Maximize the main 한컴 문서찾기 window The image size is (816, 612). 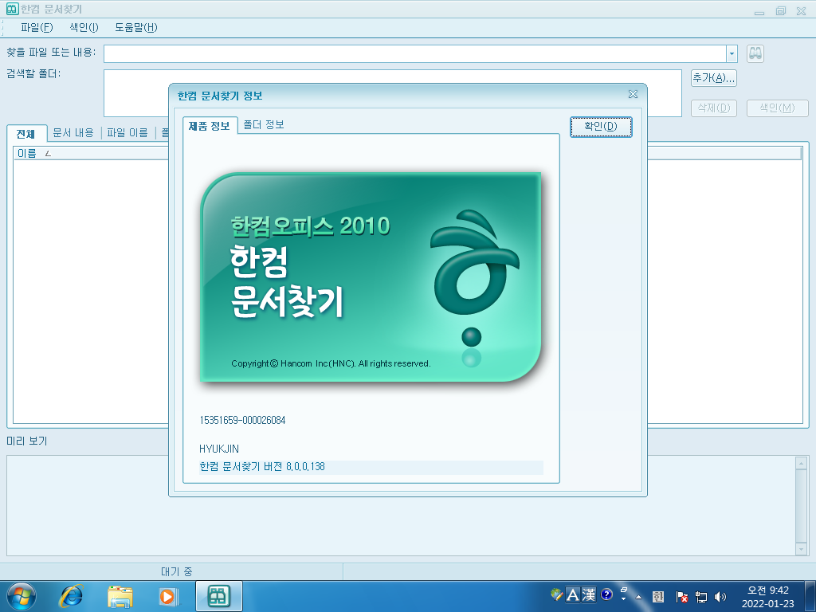point(781,11)
